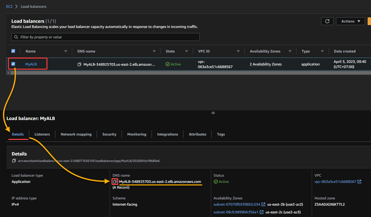
Task: Switch to the Details tab
Action: click(18, 134)
